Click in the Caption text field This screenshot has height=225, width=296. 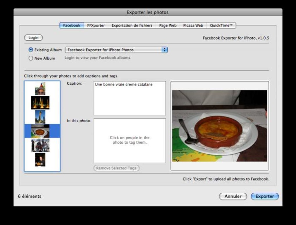point(130,98)
